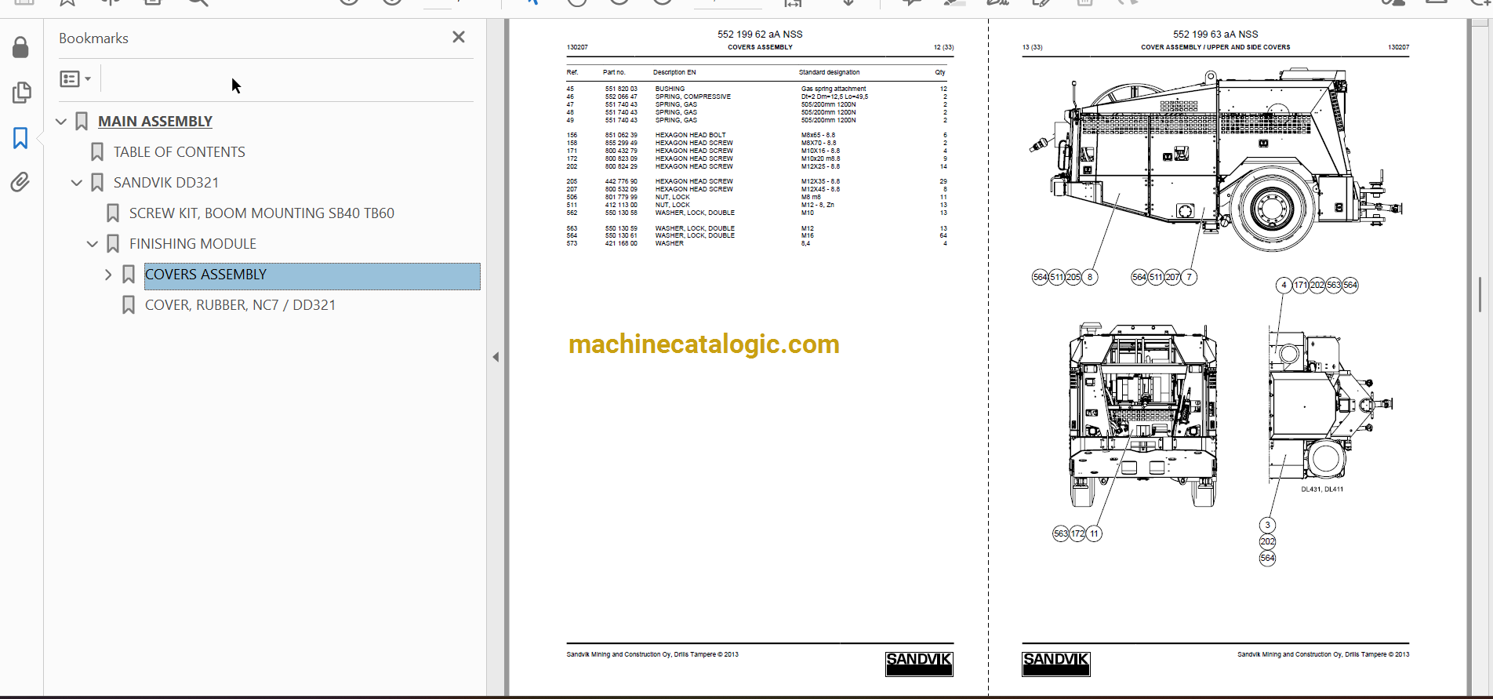The height and width of the screenshot is (699, 1493).
Task: Click the bookmark icon beside SANDVIK DD321
Action: click(97, 183)
